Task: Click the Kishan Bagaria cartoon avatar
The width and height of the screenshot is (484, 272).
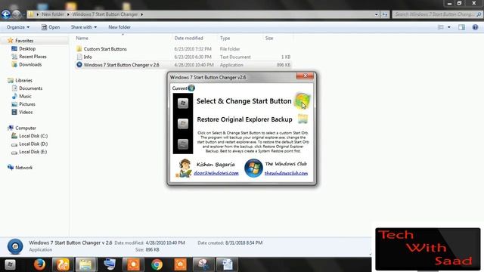Action: 185,168
